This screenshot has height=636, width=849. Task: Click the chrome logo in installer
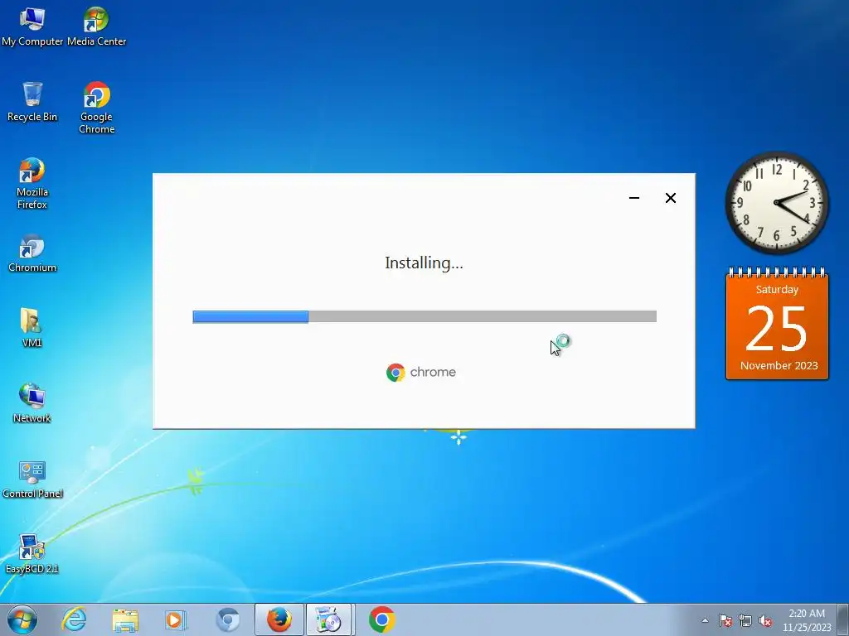point(420,372)
